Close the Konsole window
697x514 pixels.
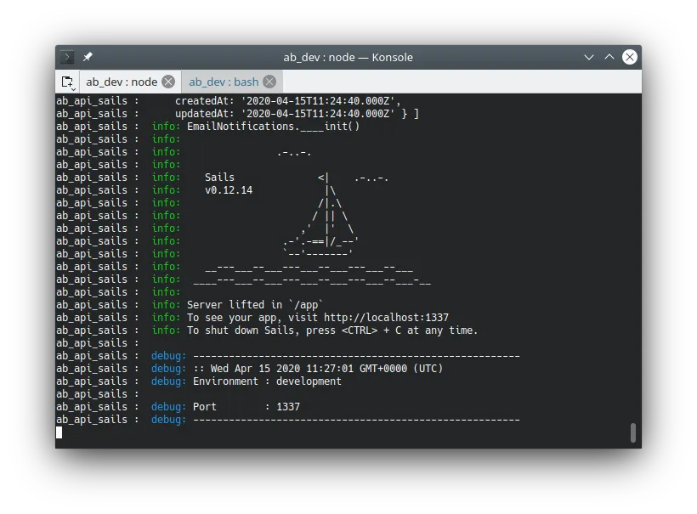coord(630,57)
